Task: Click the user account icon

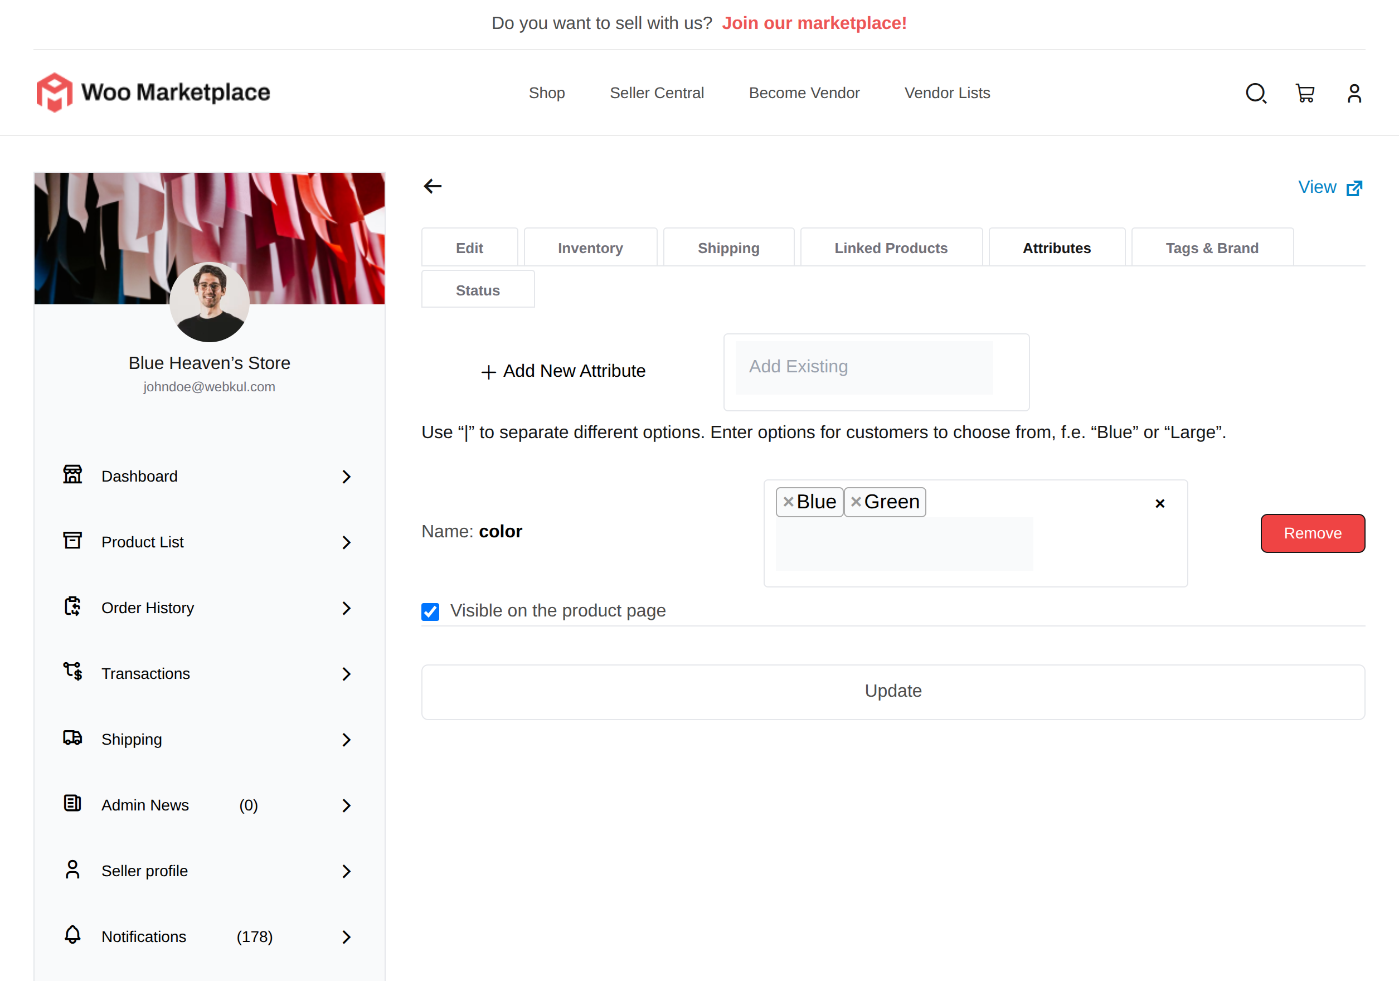Action: [x=1354, y=93]
